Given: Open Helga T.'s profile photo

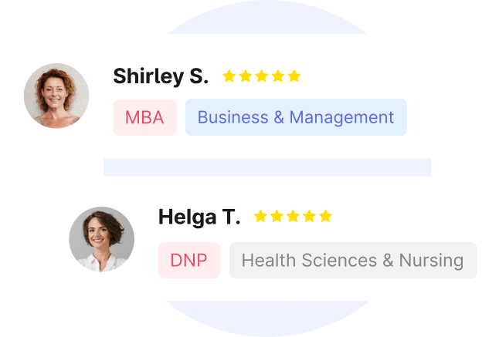Looking at the screenshot, I should [x=102, y=239].
